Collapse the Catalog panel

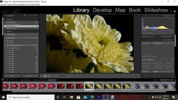pyautogui.click(x=5, y=19)
